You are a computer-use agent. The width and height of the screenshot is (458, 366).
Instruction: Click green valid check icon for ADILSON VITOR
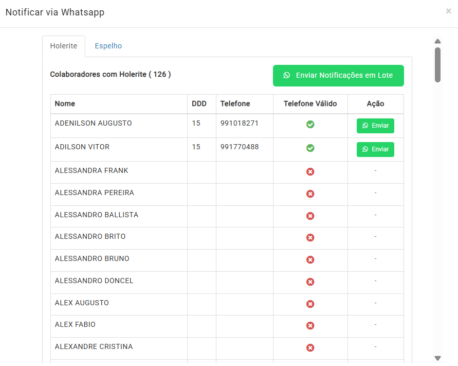coord(310,148)
